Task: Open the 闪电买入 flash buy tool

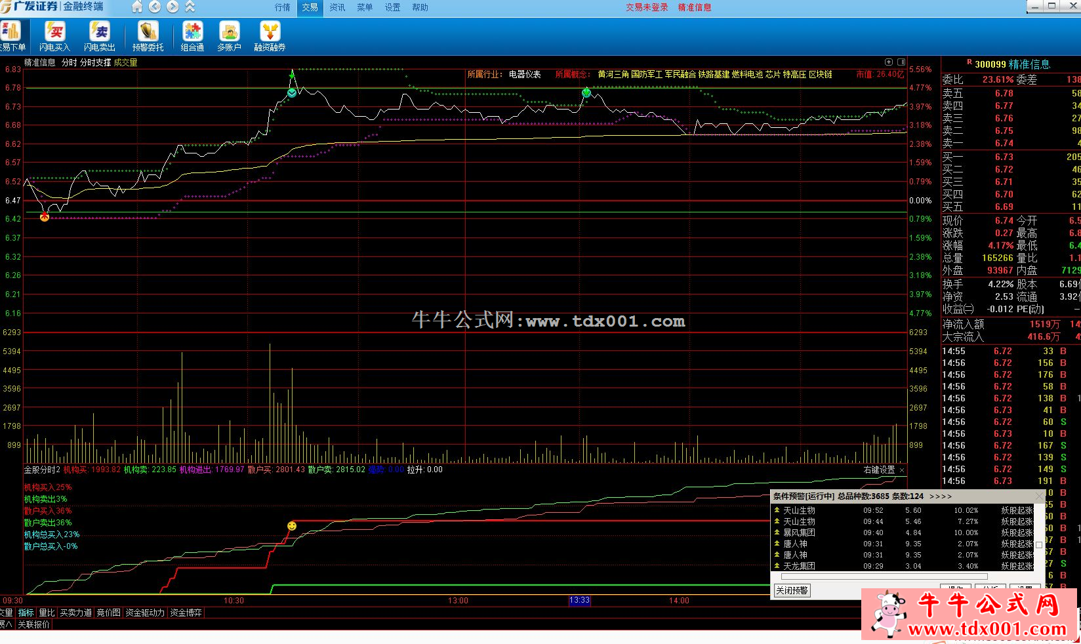Action: pyautogui.click(x=54, y=36)
